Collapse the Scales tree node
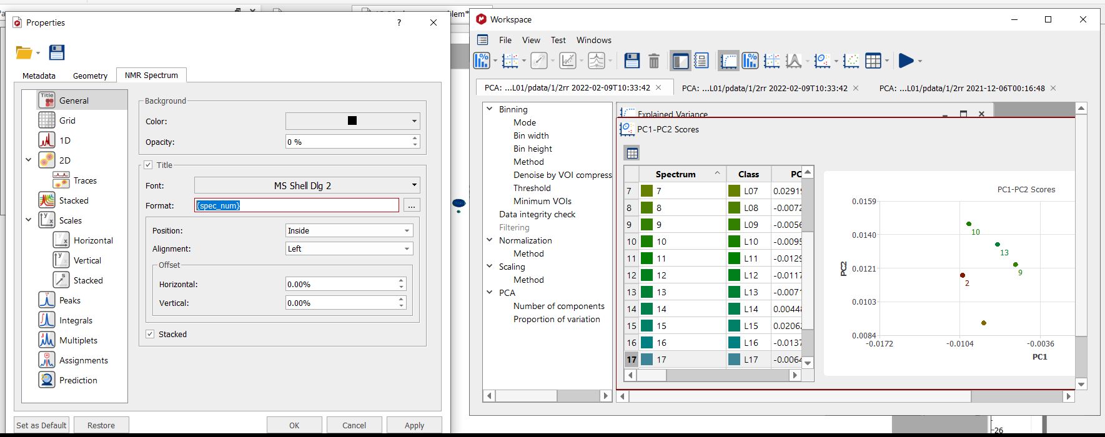The image size is (1105, 437). click(28, 220)
